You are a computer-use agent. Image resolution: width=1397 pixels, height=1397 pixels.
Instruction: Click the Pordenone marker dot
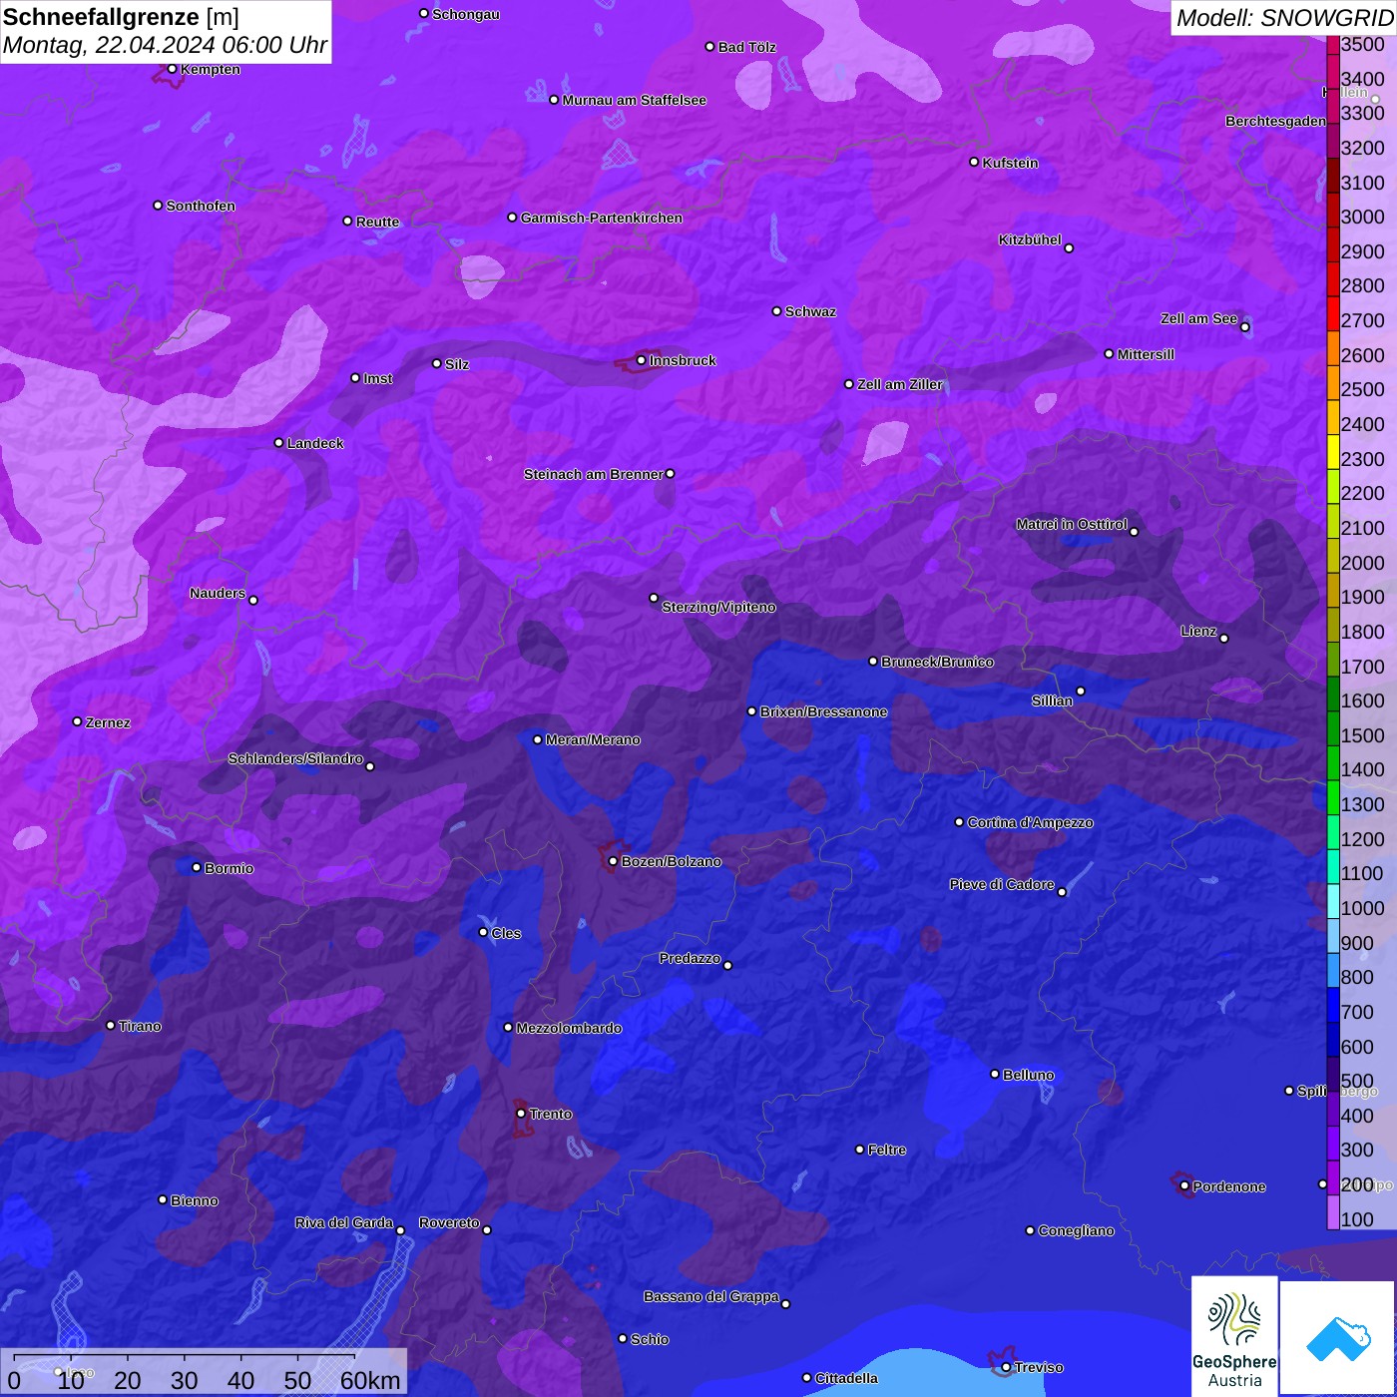point(1184,1186)
